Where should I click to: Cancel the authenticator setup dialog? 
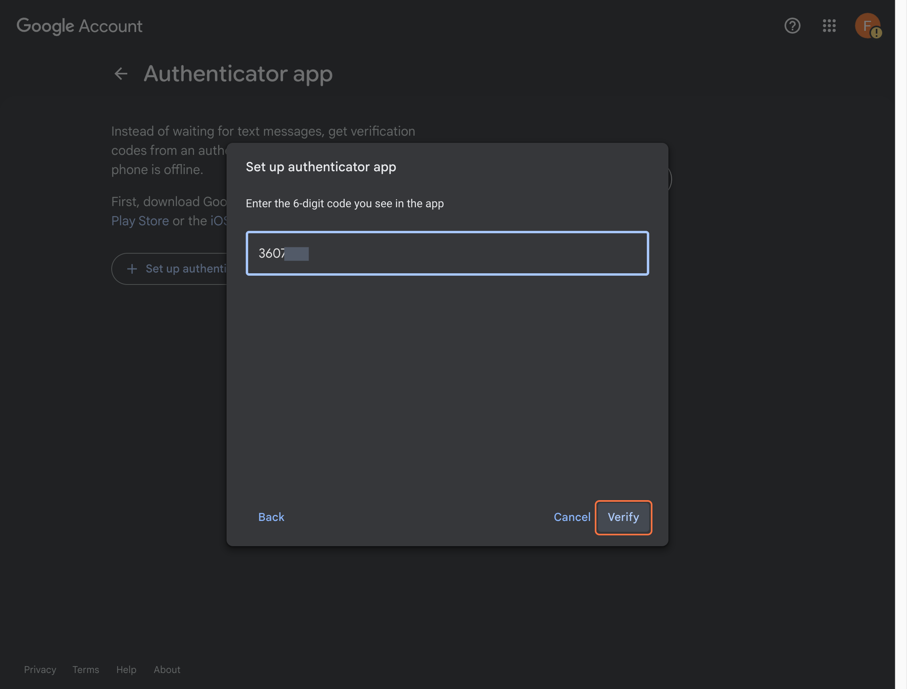point(572,517)
